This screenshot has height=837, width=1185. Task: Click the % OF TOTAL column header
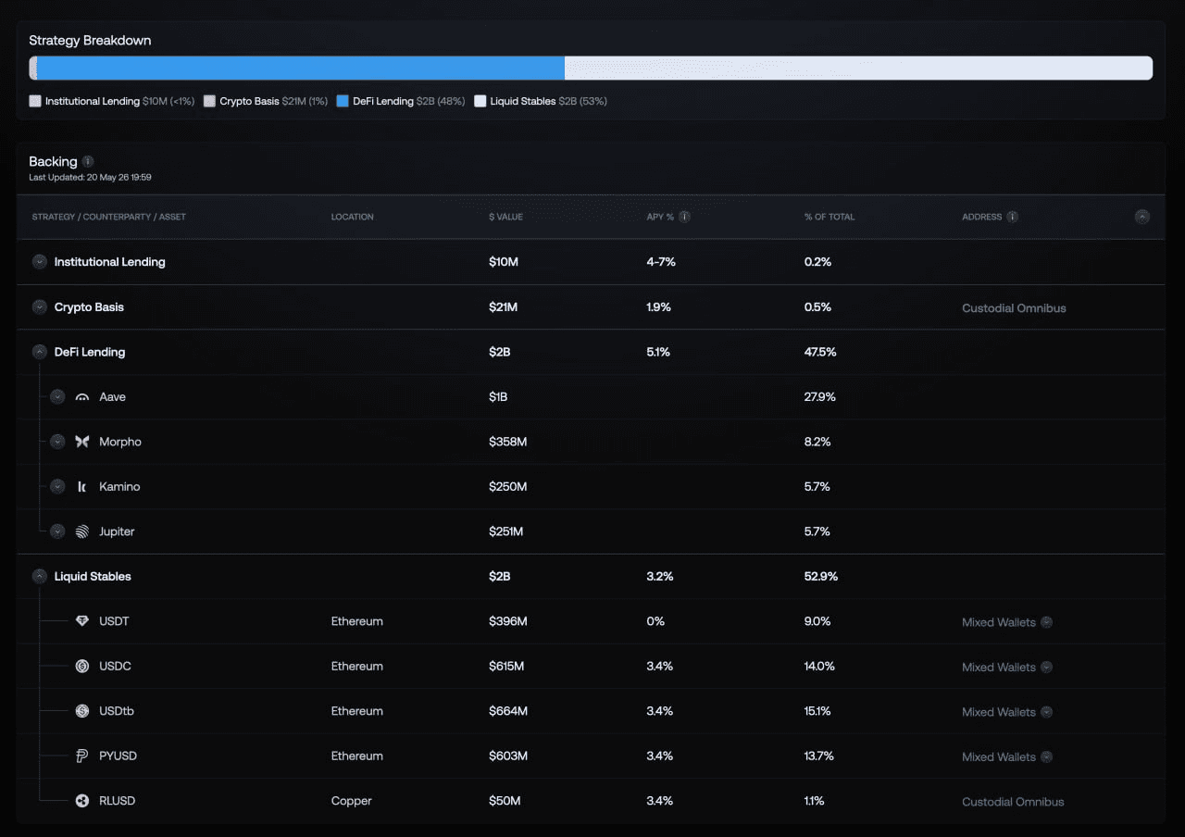(x=829, y=217)
